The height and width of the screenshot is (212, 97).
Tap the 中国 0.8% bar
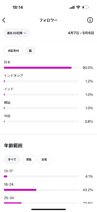[42, 122]
